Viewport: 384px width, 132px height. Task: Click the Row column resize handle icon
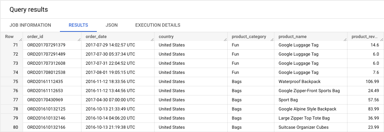pos(20,40)
